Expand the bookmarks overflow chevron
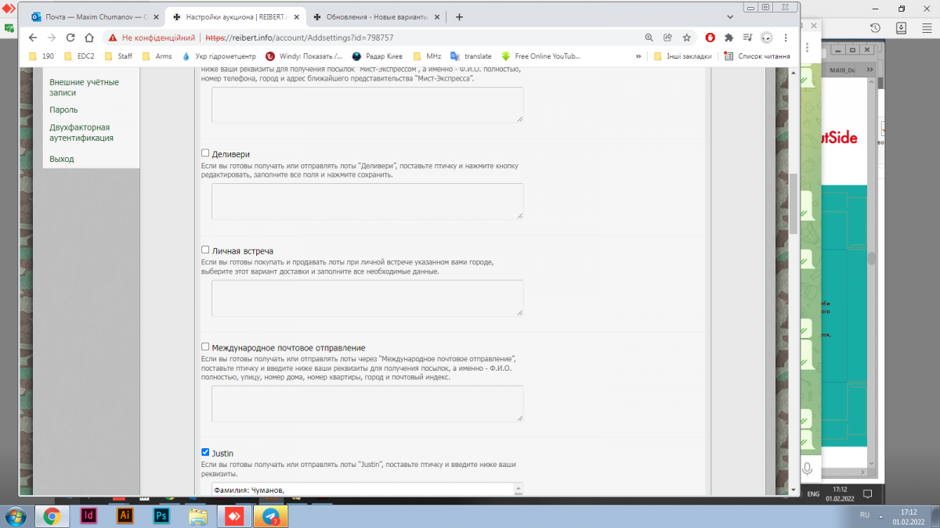940x528 pixels. (x=638, y=56)
